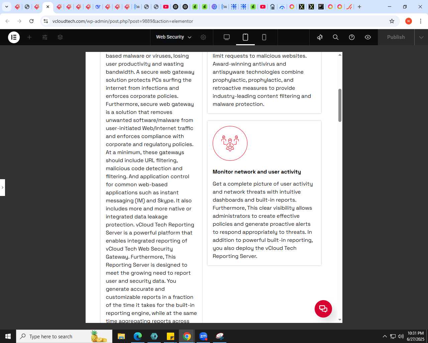View site information icon

46,21
